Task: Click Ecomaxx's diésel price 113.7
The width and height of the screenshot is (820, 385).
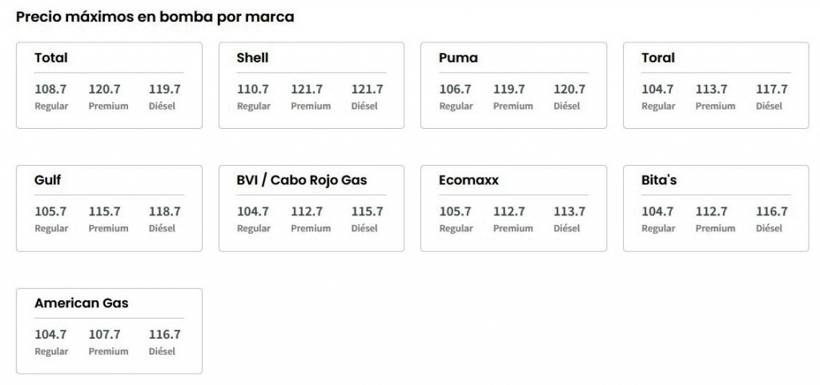Action: click(x=569, y=212)
